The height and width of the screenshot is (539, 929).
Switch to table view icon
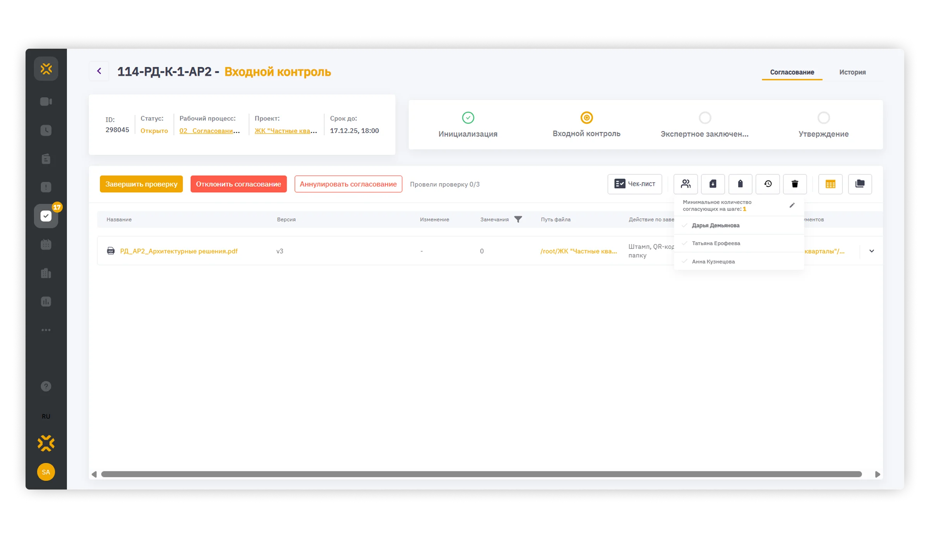pyautogui.click(x=830, y=184)
